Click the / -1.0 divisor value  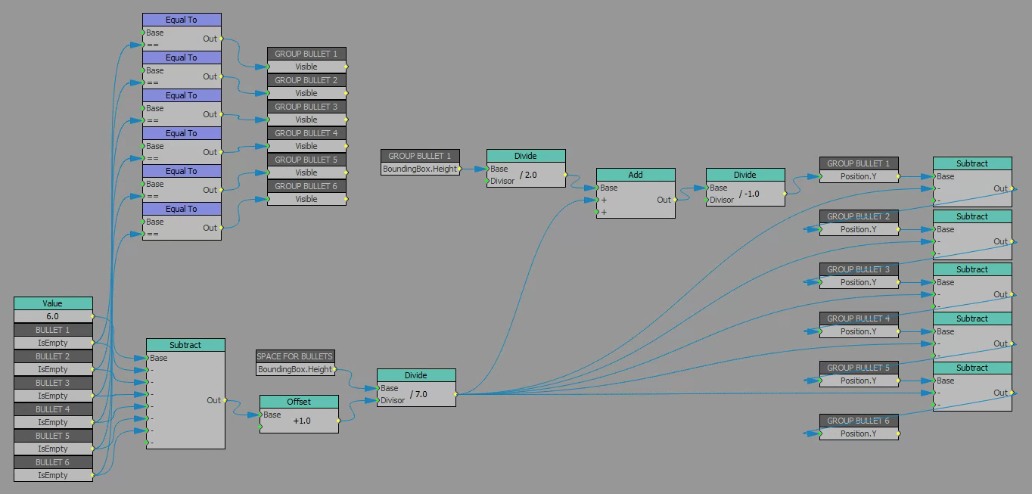(x=750, y=194)
